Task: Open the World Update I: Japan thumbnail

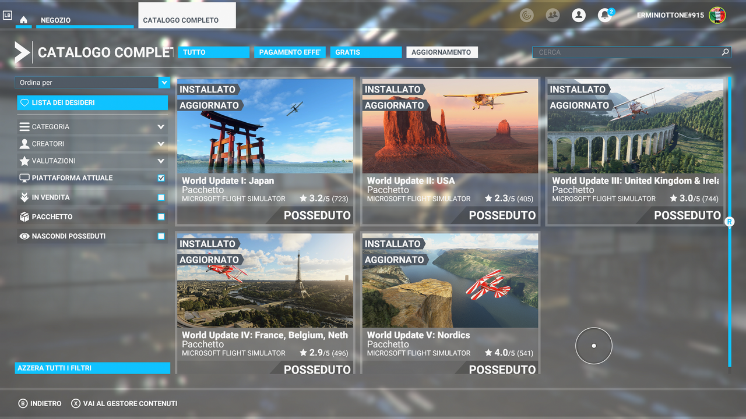Action: click(265, 126)
